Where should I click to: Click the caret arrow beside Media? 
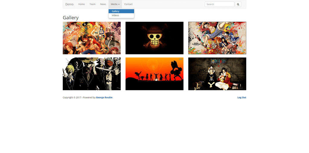point(119,5)
